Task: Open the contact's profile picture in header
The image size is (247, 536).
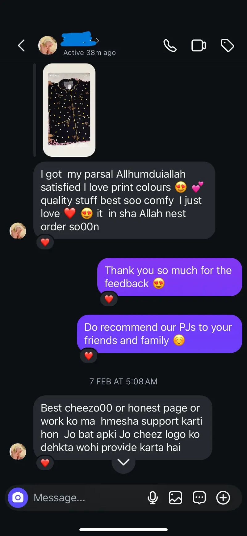Action: point(48,46)
